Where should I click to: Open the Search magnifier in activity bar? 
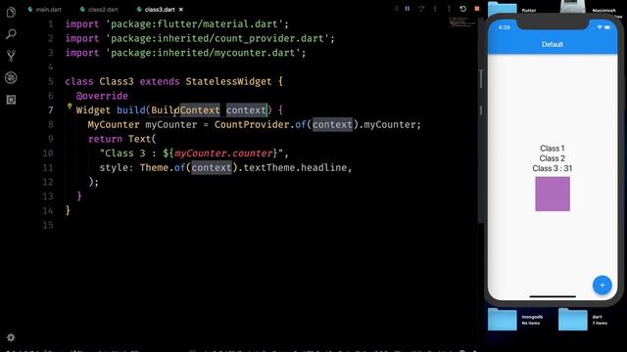coord(11,34)
